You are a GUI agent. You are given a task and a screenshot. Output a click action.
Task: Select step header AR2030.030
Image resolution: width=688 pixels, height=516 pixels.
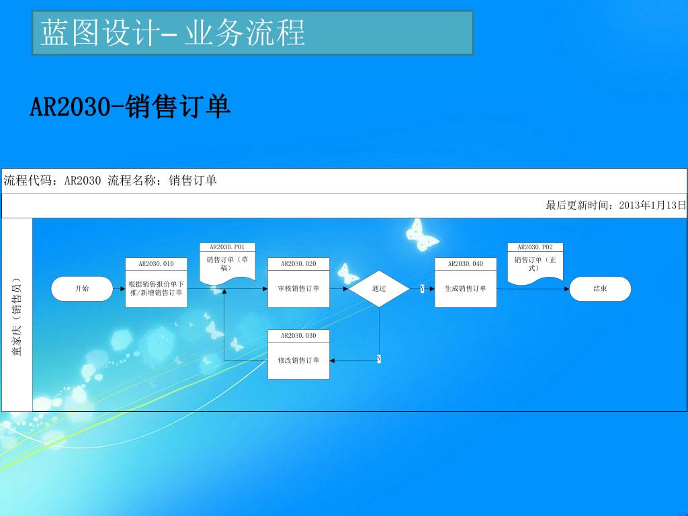click(x=298, y=336)
